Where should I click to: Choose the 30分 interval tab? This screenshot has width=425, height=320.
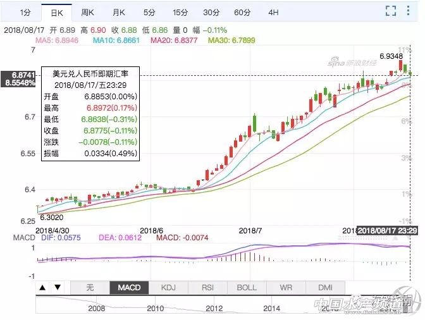211,12
